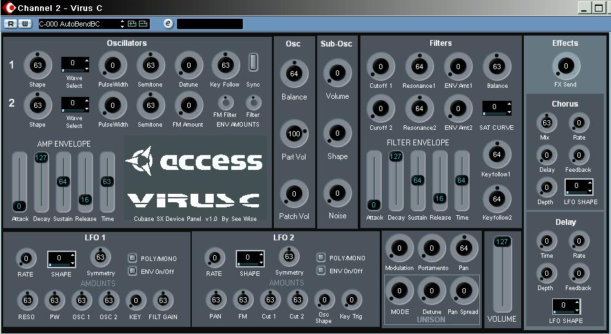Viewport: 611px width, 334px height.
Task: Click the Chorus Mix knob
Action: 546,123
